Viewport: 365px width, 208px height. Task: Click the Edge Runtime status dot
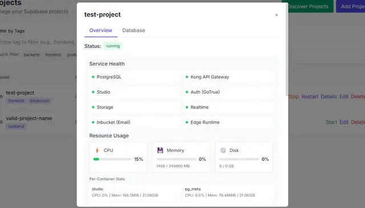click(x=186, y=122)
